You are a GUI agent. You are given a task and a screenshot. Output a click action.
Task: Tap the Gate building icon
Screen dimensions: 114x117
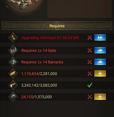click(x=13, y=50)
